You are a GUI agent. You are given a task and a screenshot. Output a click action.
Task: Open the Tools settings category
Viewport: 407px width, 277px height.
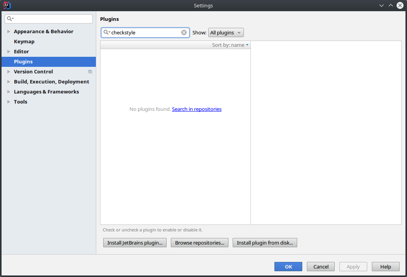pyautogui.click(x=20, y=102)
